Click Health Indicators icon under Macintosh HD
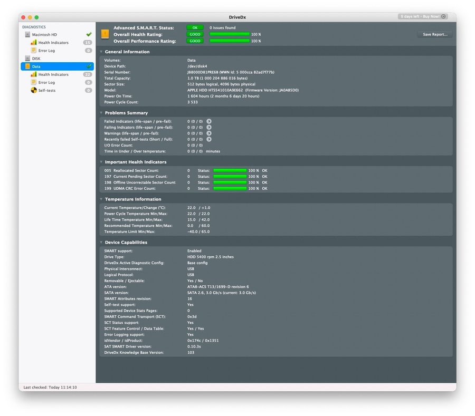The image size is (475, 416). click(34, 43)
